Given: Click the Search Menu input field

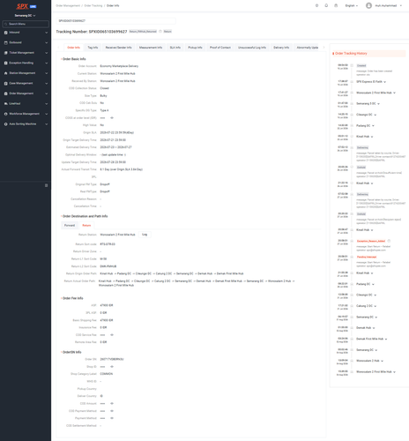Looking at the screenshot, I should click(x=26, y=24).
